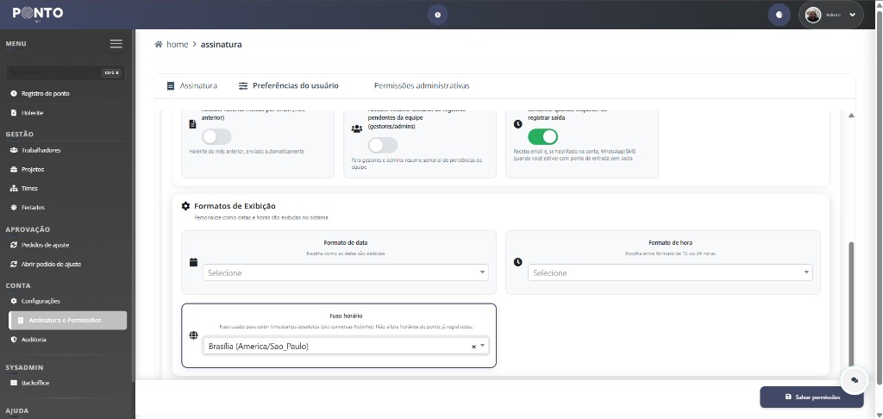Screen dimensions: 883x419
Task: Select Assinatura e Permissões item
Action: (68, 321)
